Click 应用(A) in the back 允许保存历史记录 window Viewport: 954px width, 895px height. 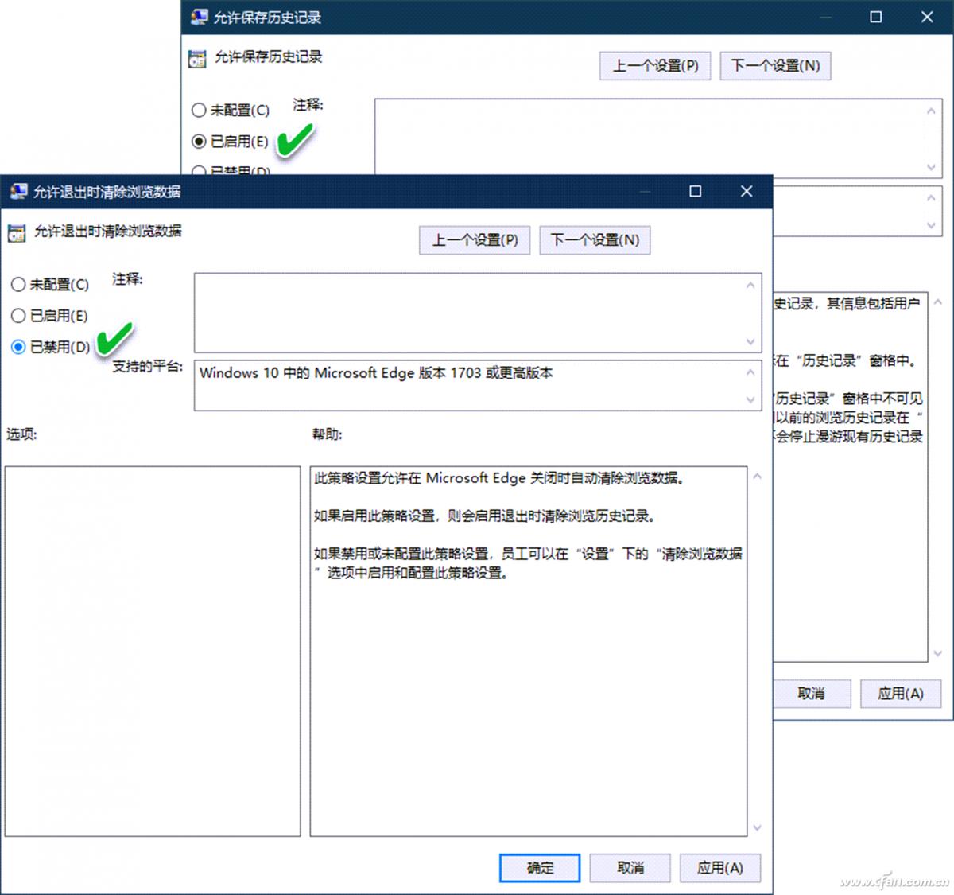pyautogui.click(x=901, y=694)
